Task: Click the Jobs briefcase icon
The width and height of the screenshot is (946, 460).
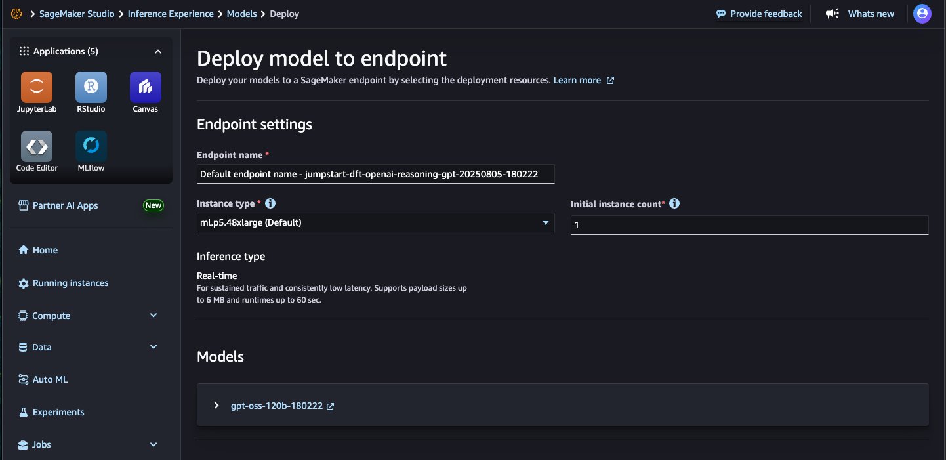Action: [x=24, y=444]
